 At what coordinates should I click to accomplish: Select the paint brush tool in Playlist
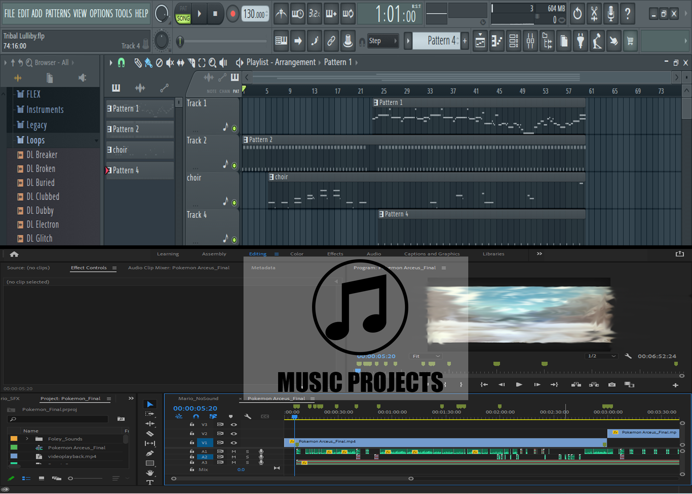tap(148, 63)
